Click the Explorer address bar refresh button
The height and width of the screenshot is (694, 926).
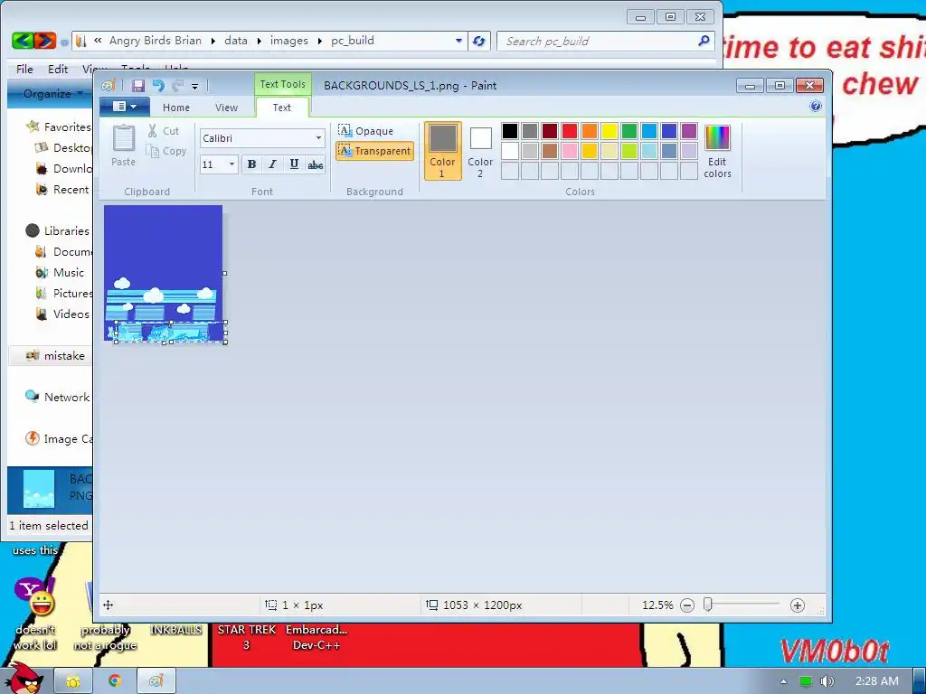(x=479, y=42)
